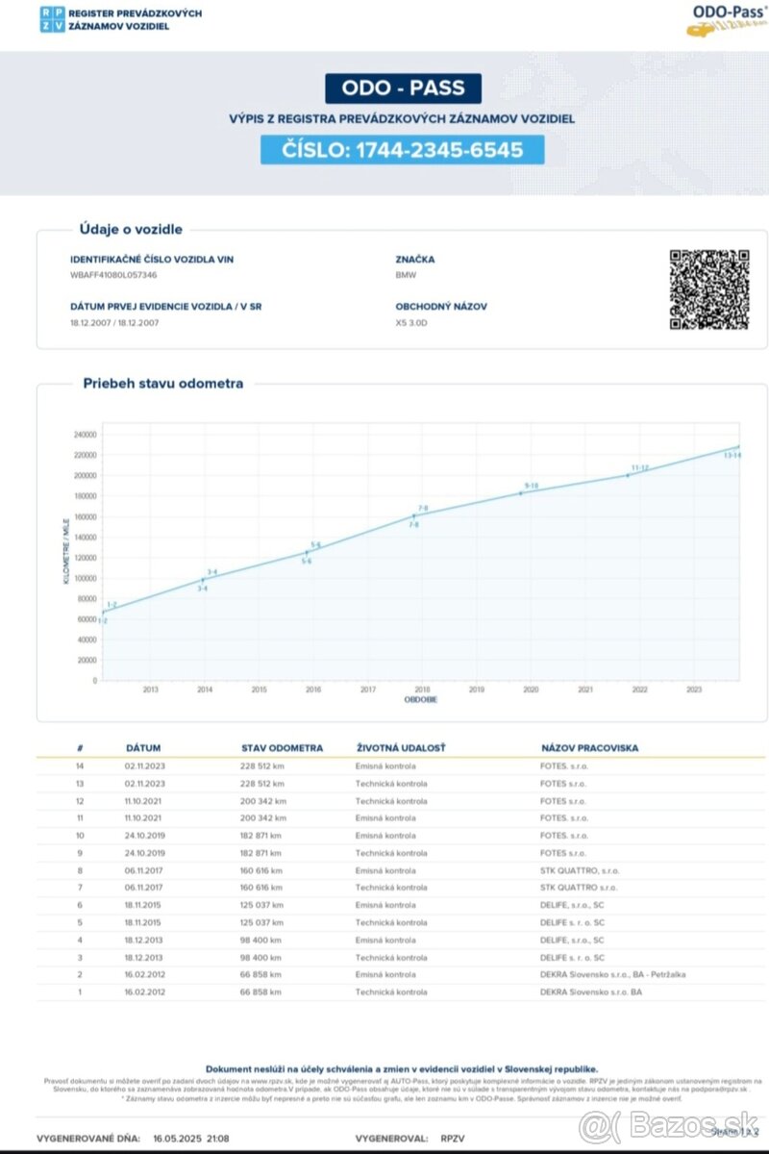Click graph data point labeled 13-14
Viewport: 769px width, 1154px height.
coord(737,447)
